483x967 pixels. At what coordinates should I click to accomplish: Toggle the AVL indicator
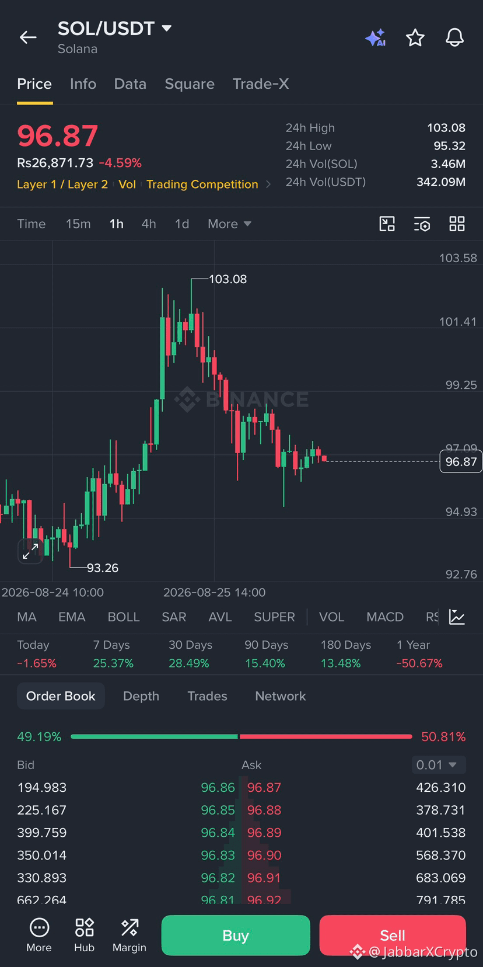[220, 617]
